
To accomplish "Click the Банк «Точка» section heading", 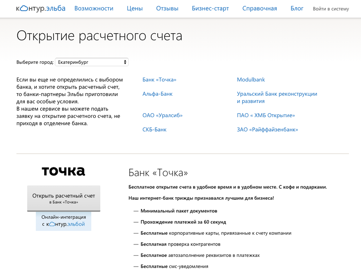I will [x=158, y=173].
